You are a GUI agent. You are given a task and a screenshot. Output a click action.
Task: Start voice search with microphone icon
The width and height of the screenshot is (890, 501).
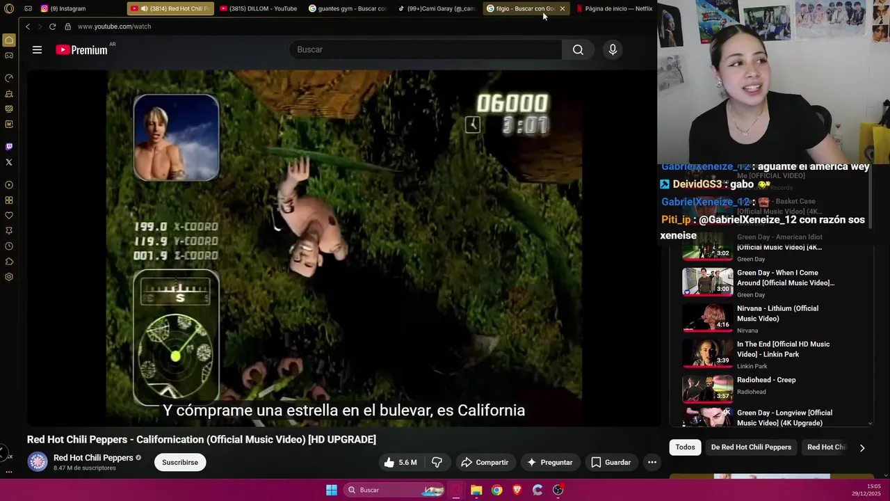(x=613, y=49)
